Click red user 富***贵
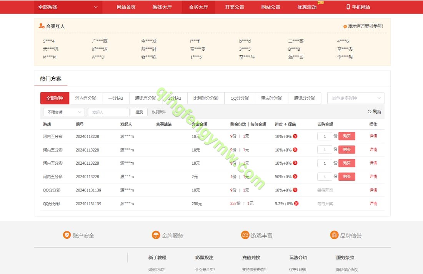The image size is (423, 274). pos(198,49)
